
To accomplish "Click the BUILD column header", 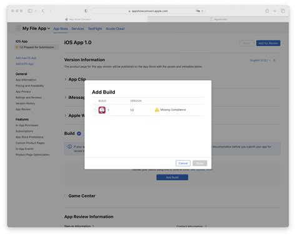I will click(x=102, y=101).
